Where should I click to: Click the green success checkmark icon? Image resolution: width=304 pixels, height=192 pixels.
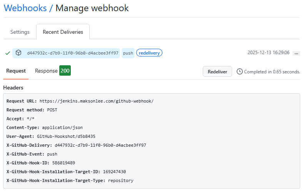tap(8, 53)
